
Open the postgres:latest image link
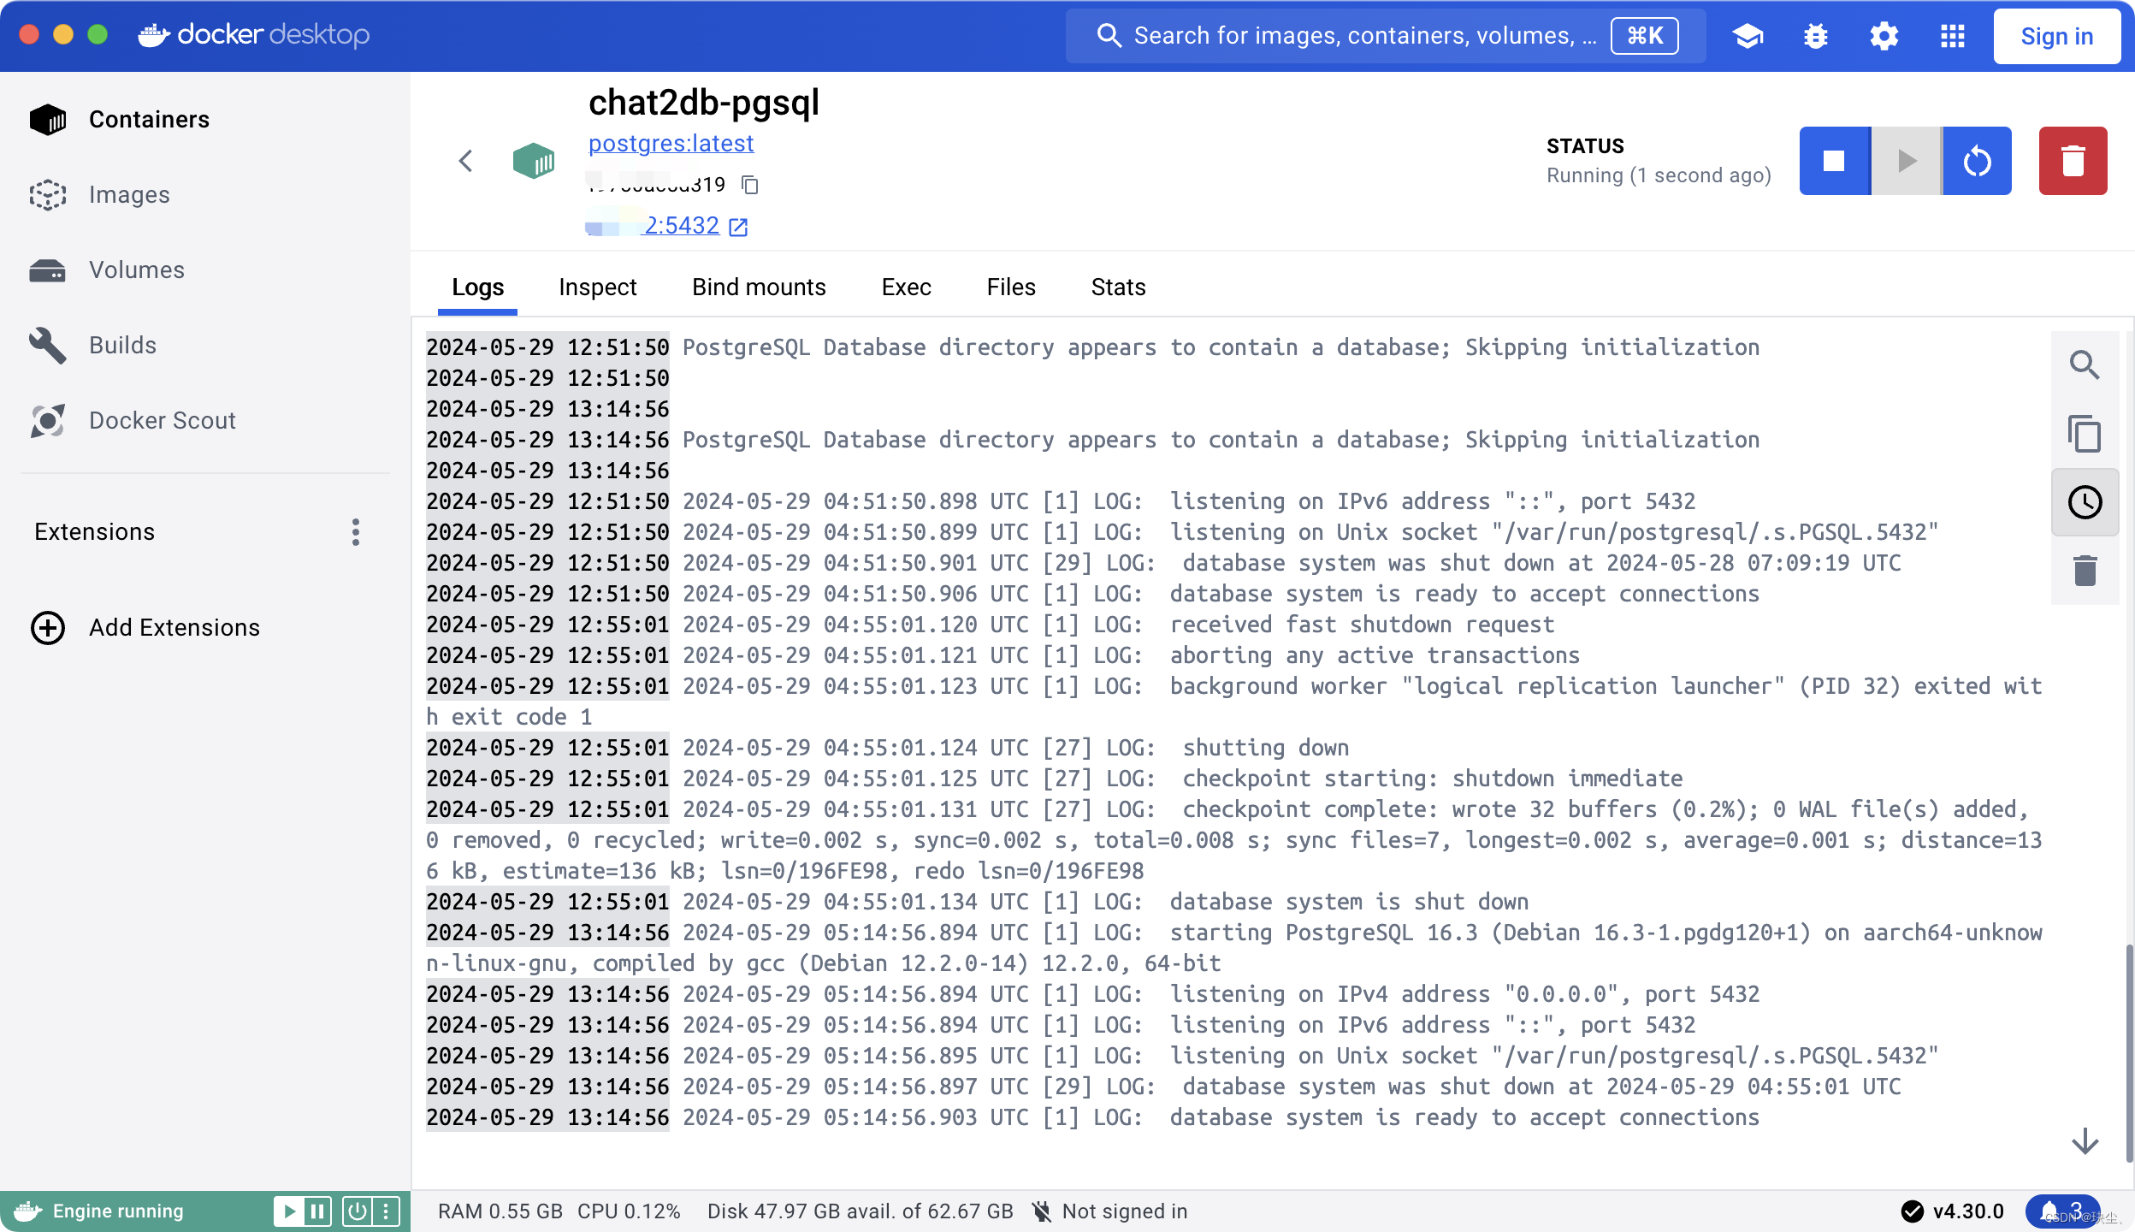[671, 144]
